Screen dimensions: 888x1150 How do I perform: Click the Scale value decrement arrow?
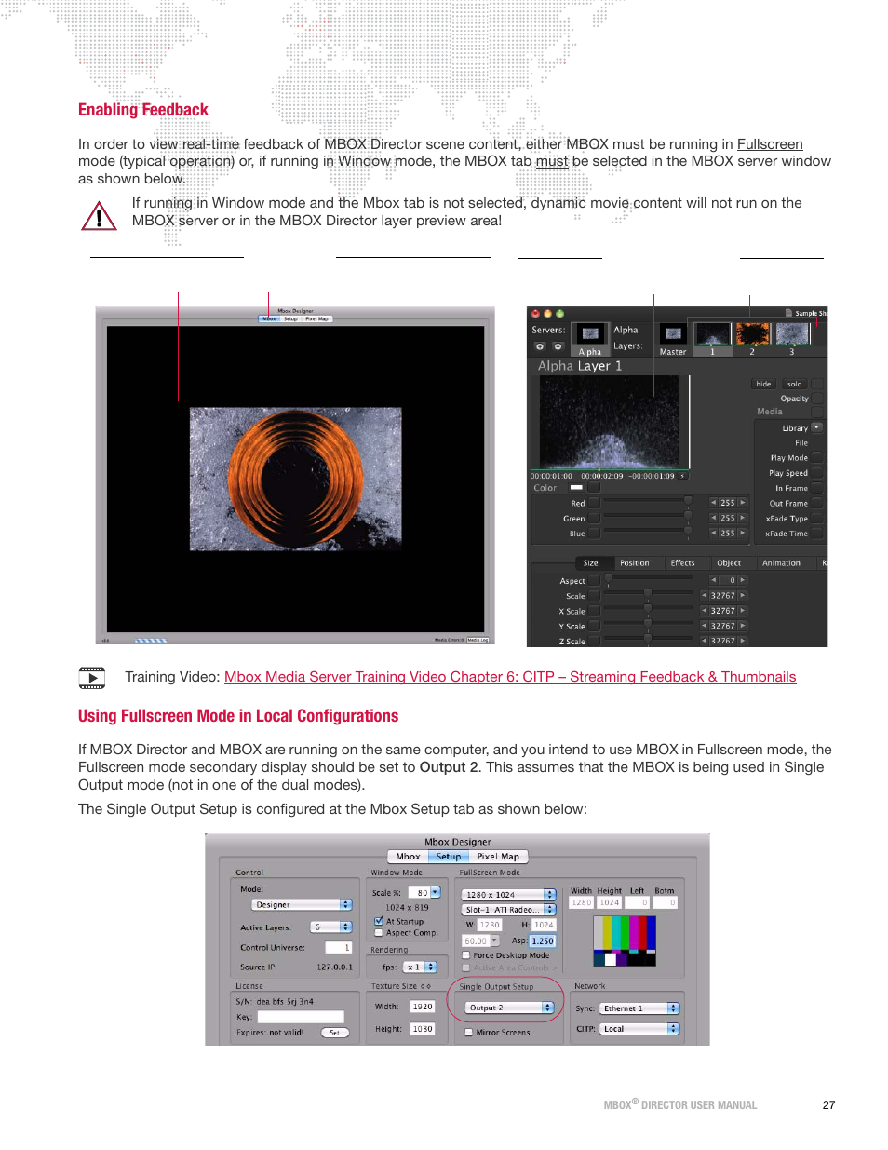[x=705, y=596]
